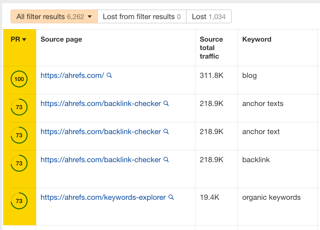Switch to the Lost from filter results tab
Screen dimensions: 320x230
point(142,16)
